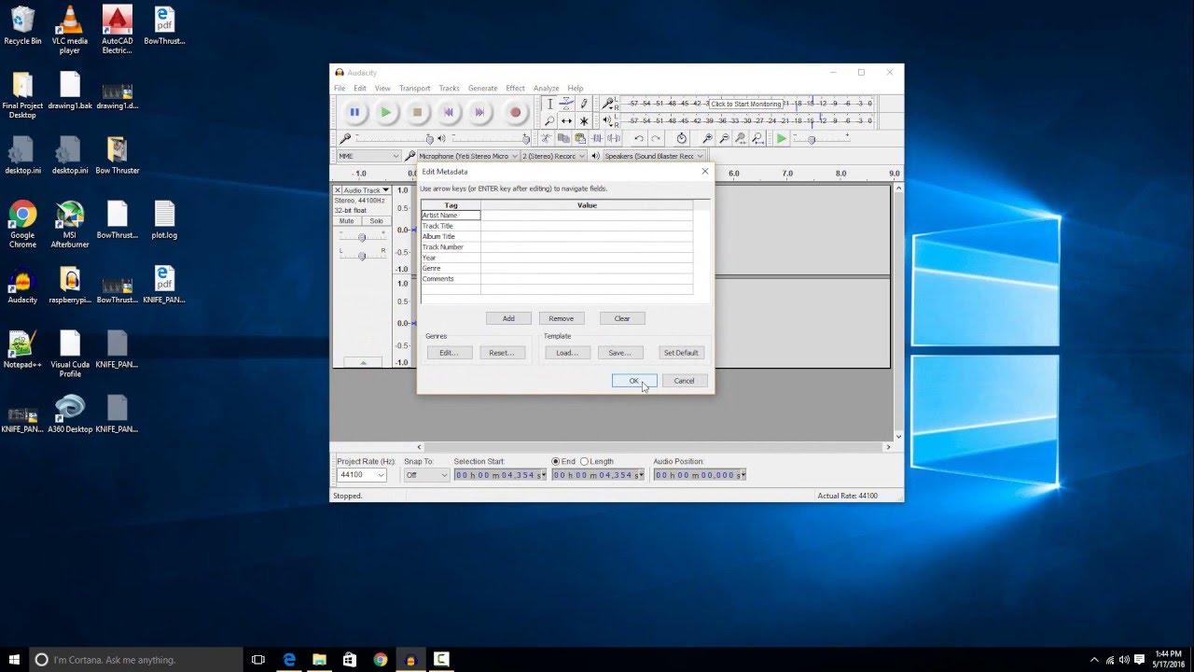This screenshot has width=1194, height=672.
Task: Click the playback meter speaker icon
Action: click(607, 120)
